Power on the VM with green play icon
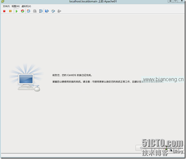Screen dimensions: 186x159 point(16,11)
